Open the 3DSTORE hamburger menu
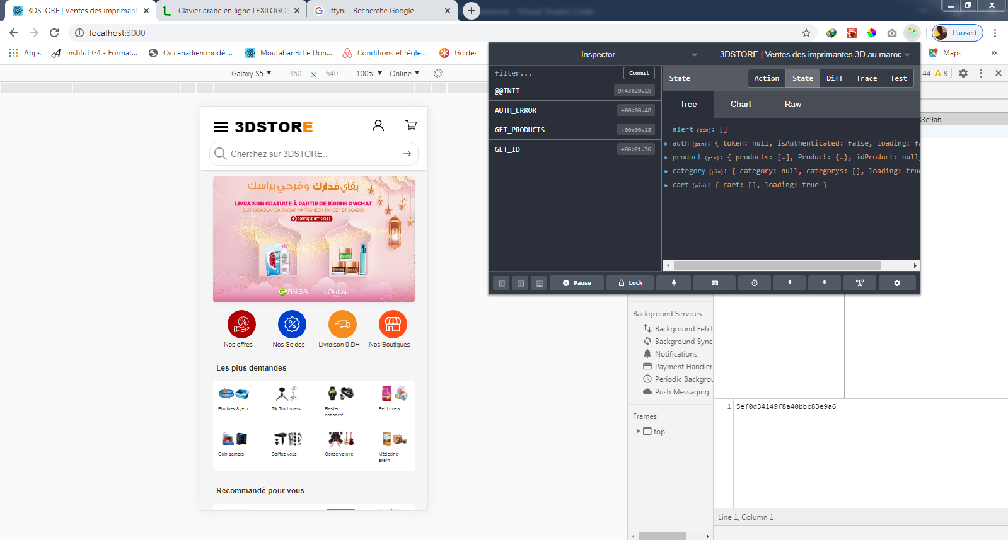The image size is (1008, 540). tap(221, 127)
